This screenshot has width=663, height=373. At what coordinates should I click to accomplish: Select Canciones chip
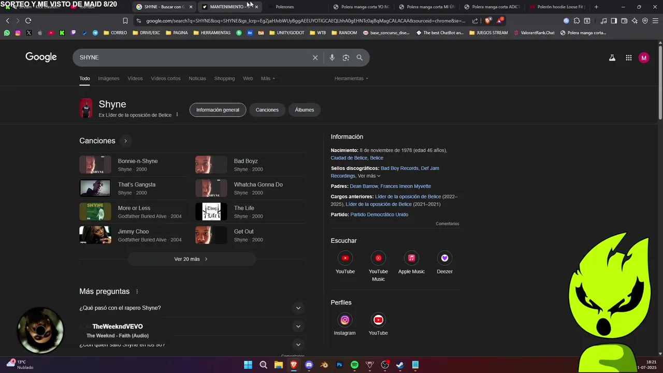[x=267, y=110]
